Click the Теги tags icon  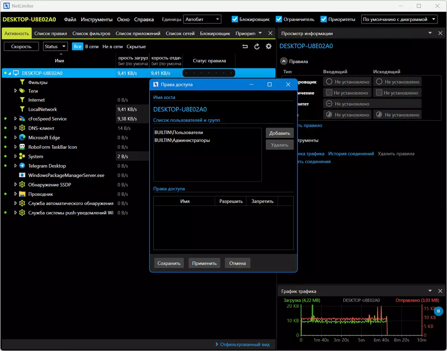click(x=22, y=91)
